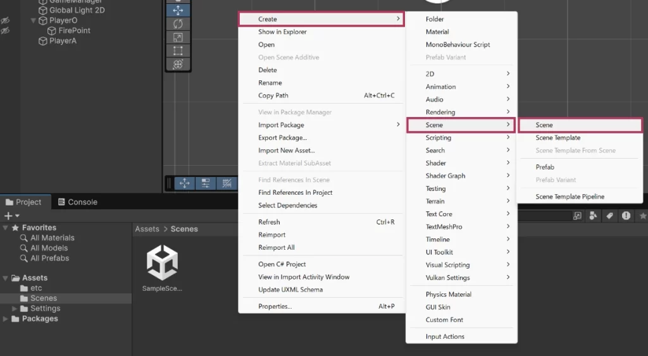Click the log entries warning icon
The image size is (648, 356).
pyautogui.click(x=626, y=216)
